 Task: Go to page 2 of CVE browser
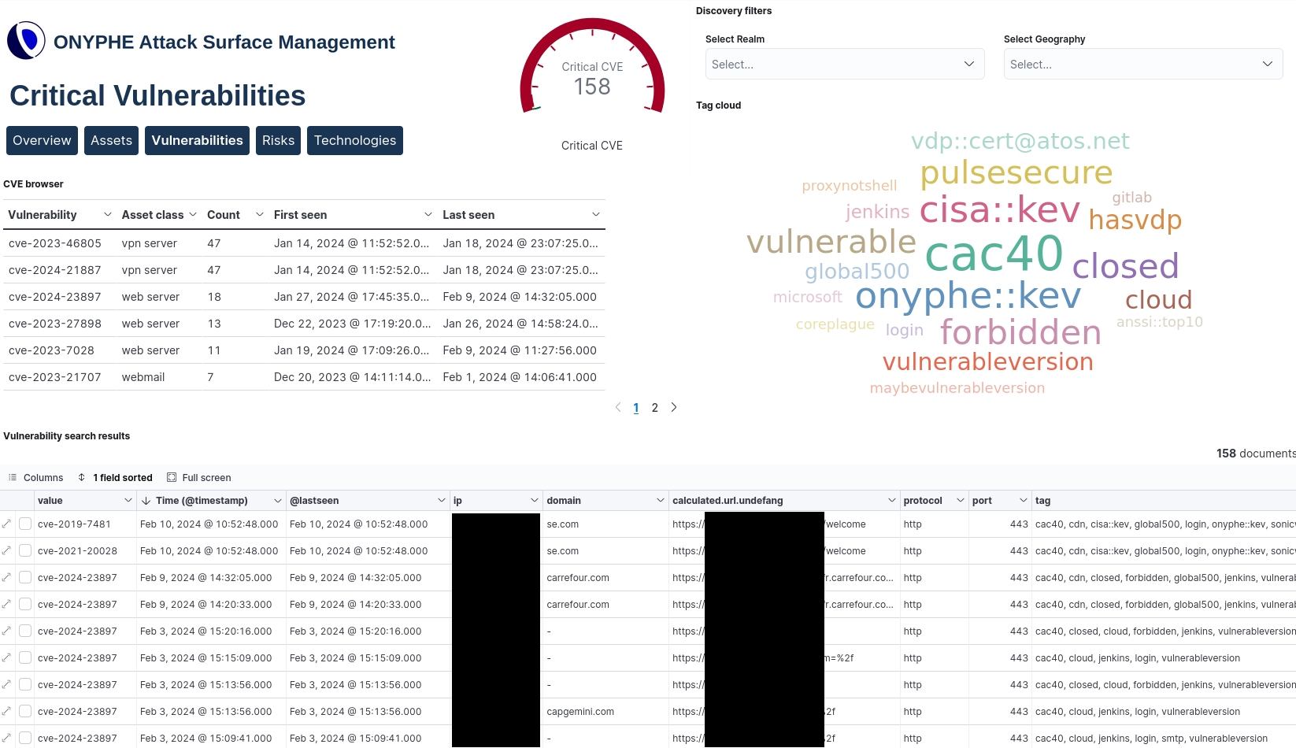tap(654, 407)
